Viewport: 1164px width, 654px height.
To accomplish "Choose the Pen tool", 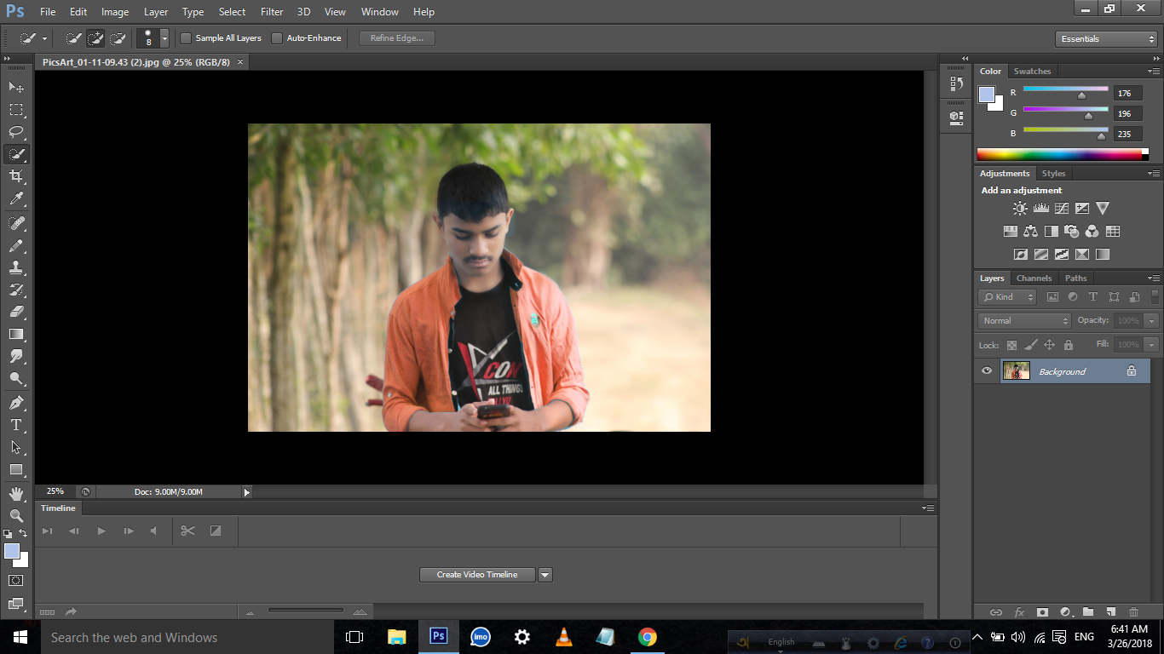I will (x=16, y=402).
